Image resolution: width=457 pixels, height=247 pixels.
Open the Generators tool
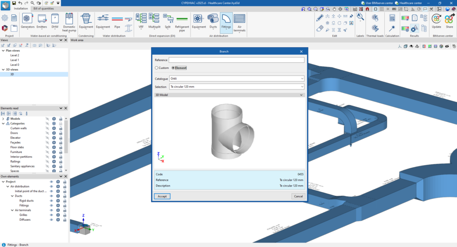point(27,21)
